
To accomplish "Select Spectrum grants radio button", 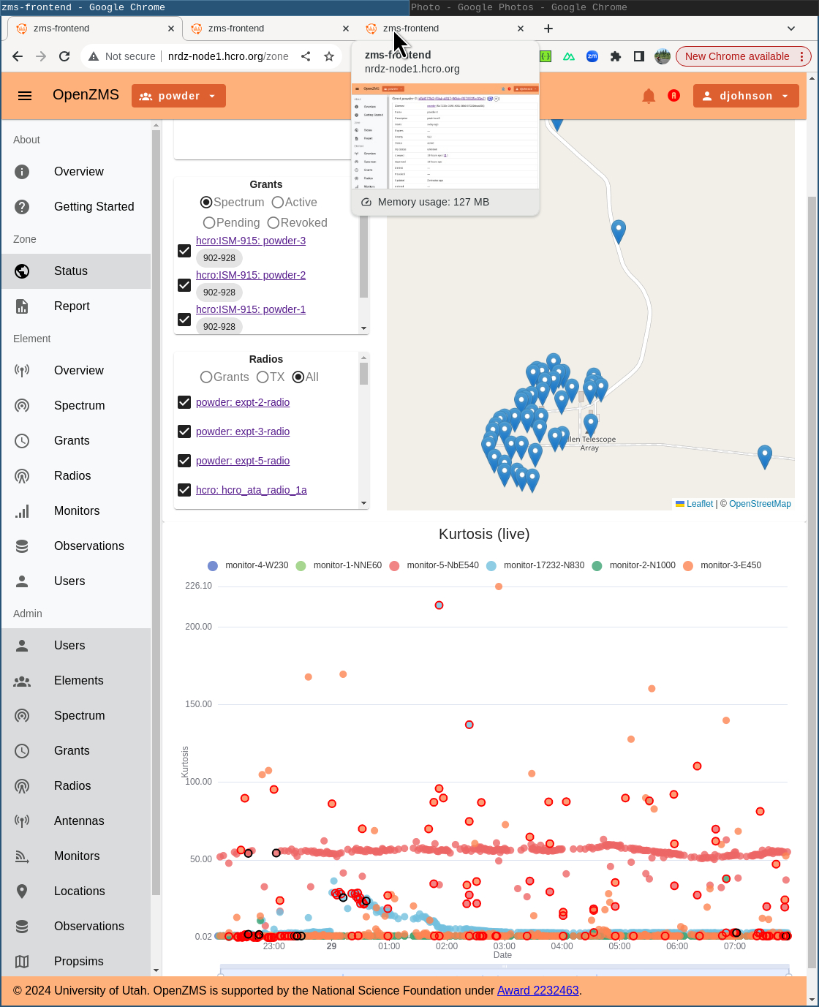I will point(206,203).
